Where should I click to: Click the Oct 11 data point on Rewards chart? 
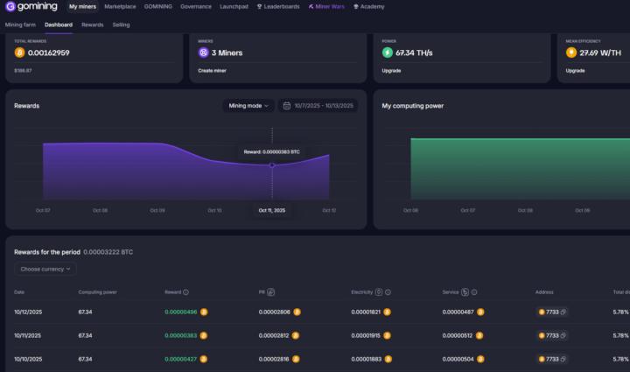pos(272,165)
